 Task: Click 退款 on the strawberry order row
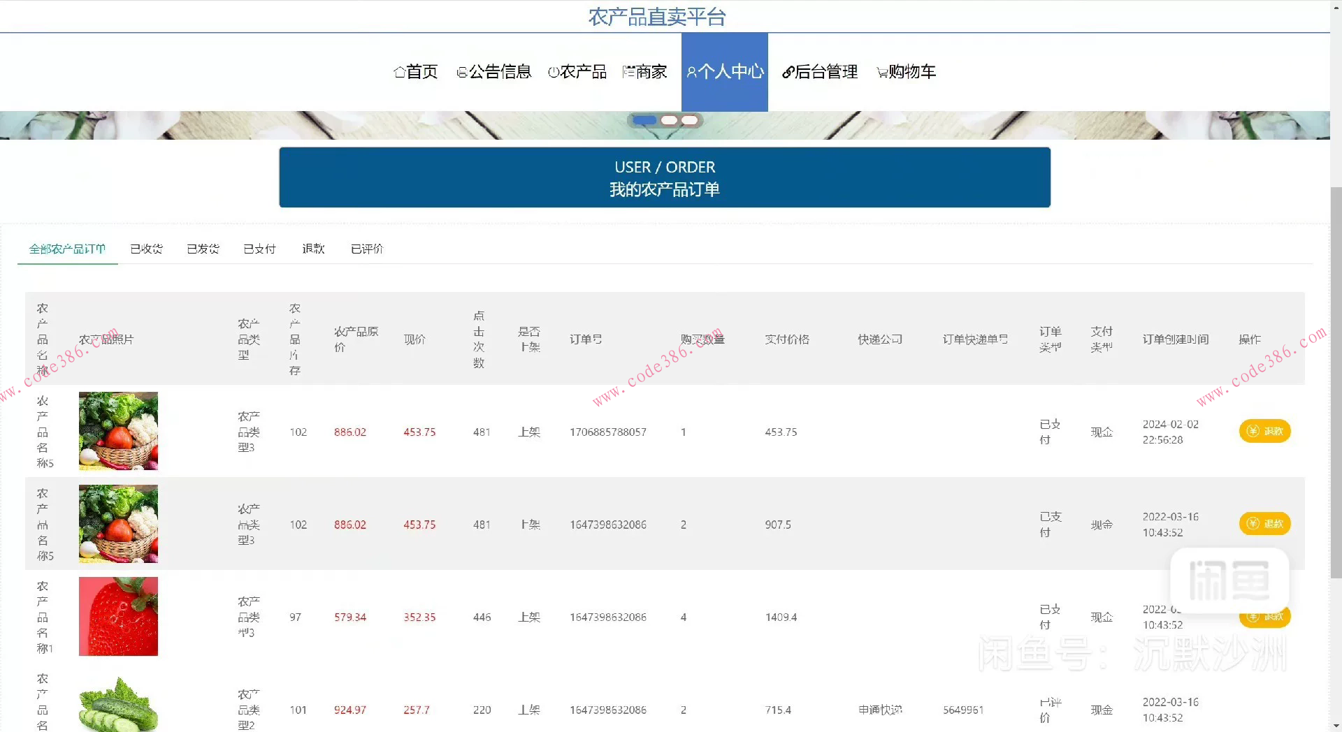click(x=1265, y=617)
